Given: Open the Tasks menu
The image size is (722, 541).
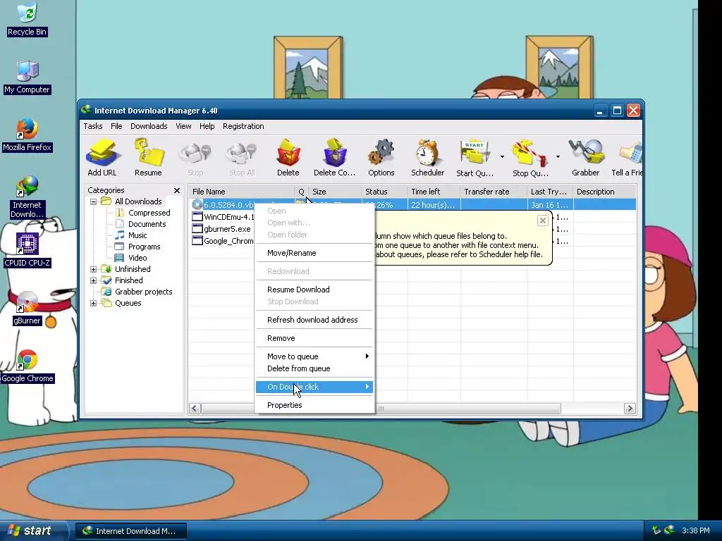Looking at the screenshot, I should pos(93,126).
